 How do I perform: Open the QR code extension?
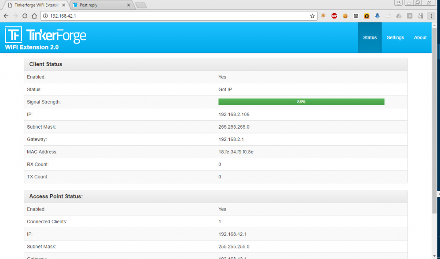click(356, 16)
